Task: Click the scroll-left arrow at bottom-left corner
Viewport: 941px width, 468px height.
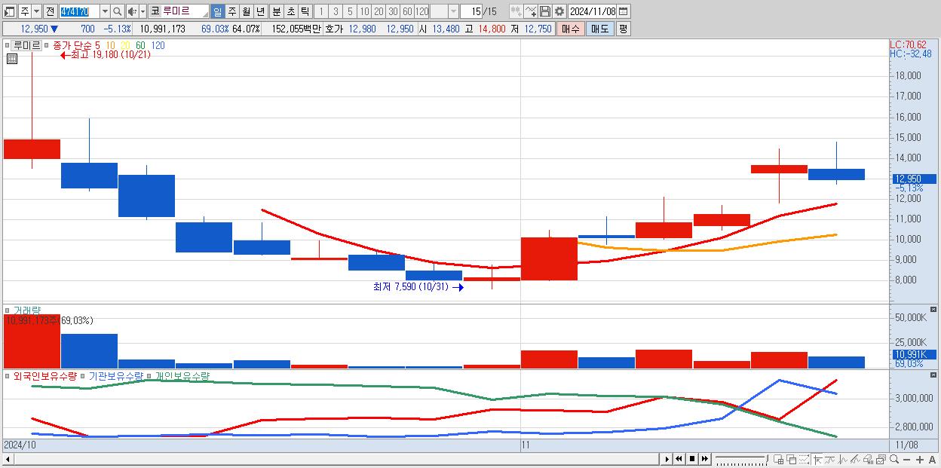Action: click(8, 459)
